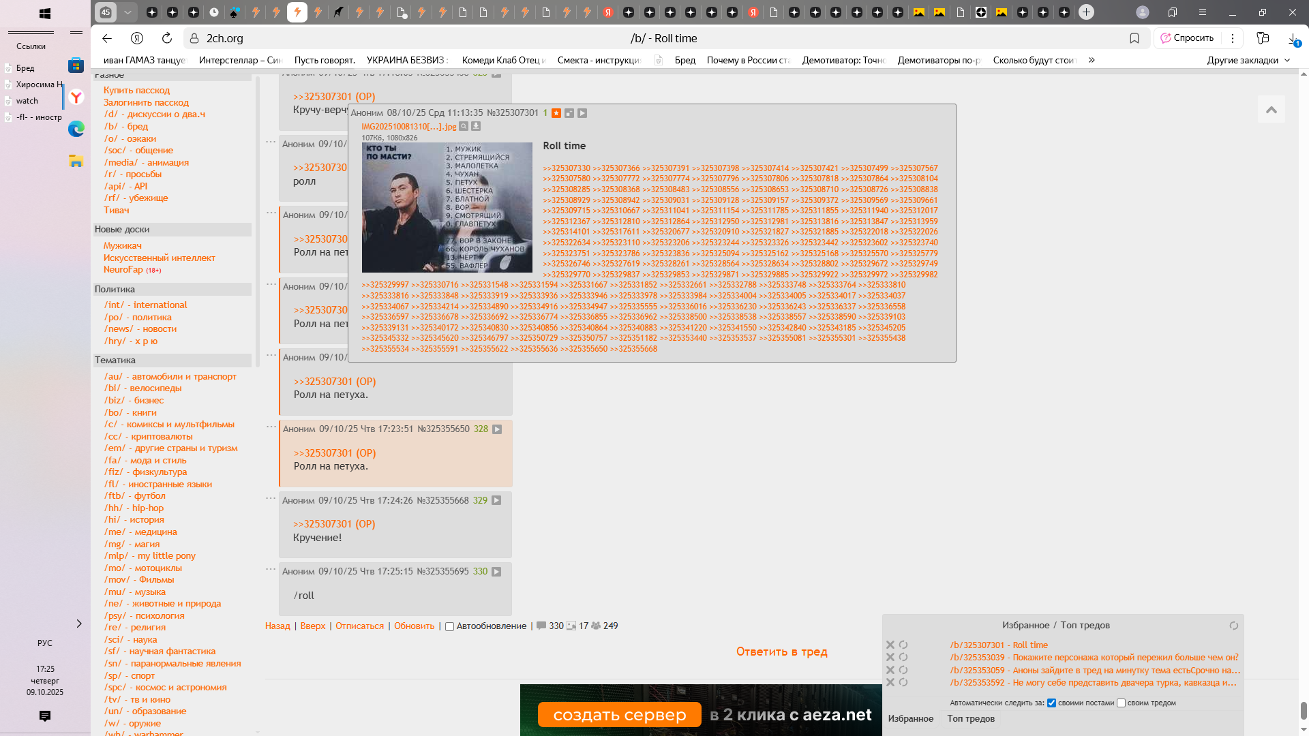
Task: Click Ответить в тред link
Action: point(781,651)
